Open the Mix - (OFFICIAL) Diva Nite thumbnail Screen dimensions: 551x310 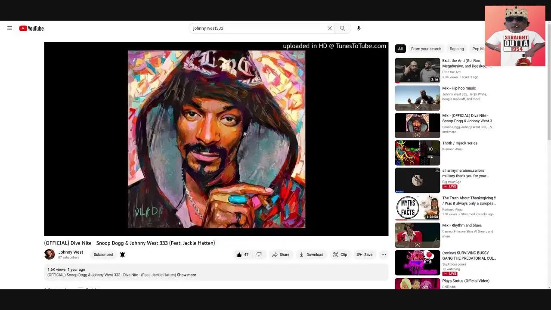(418, 125)
